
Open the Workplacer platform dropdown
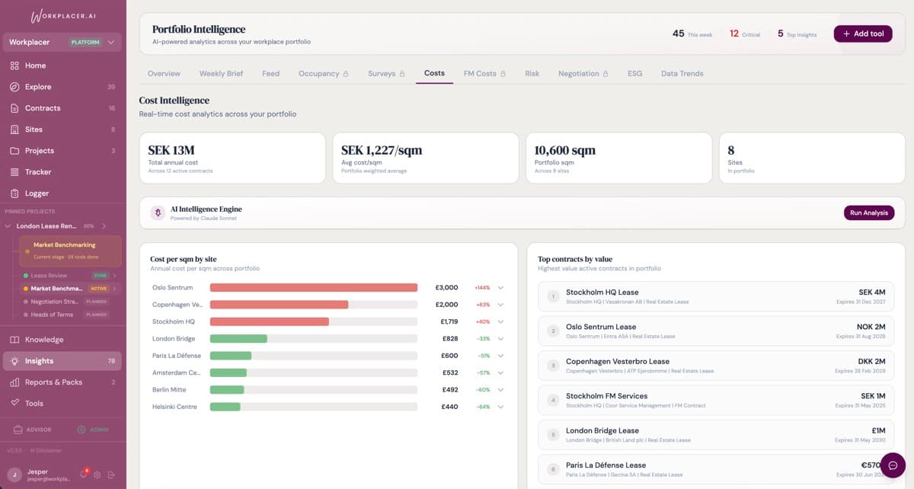62,43
